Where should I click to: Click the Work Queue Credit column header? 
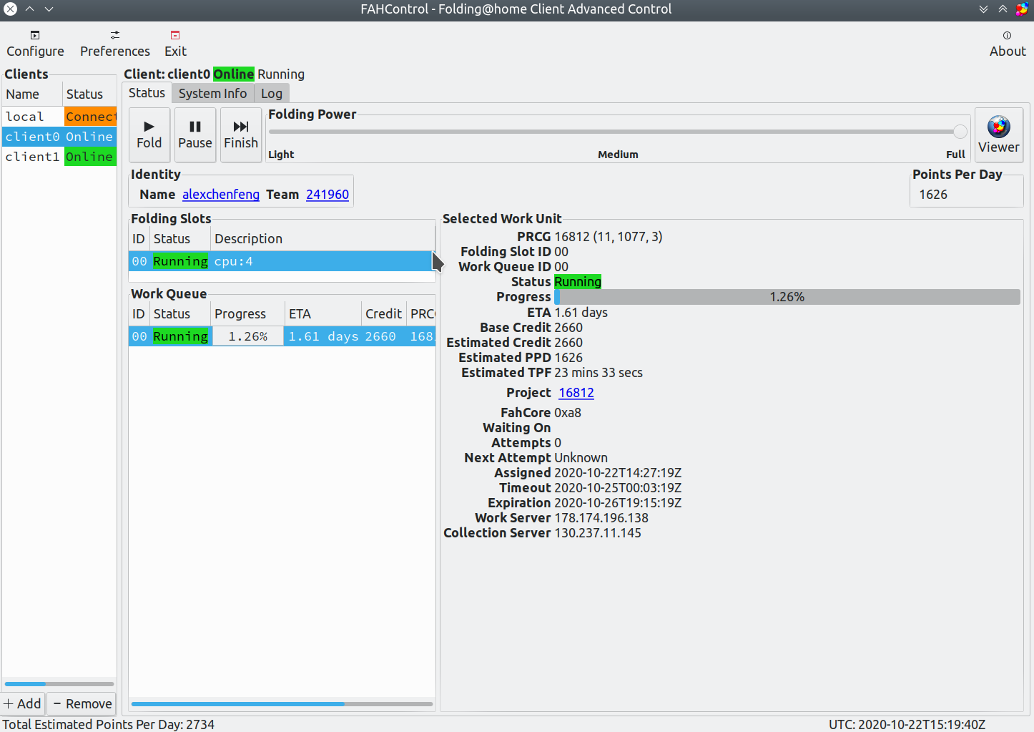pyautogui.click(x=384, y=314)
